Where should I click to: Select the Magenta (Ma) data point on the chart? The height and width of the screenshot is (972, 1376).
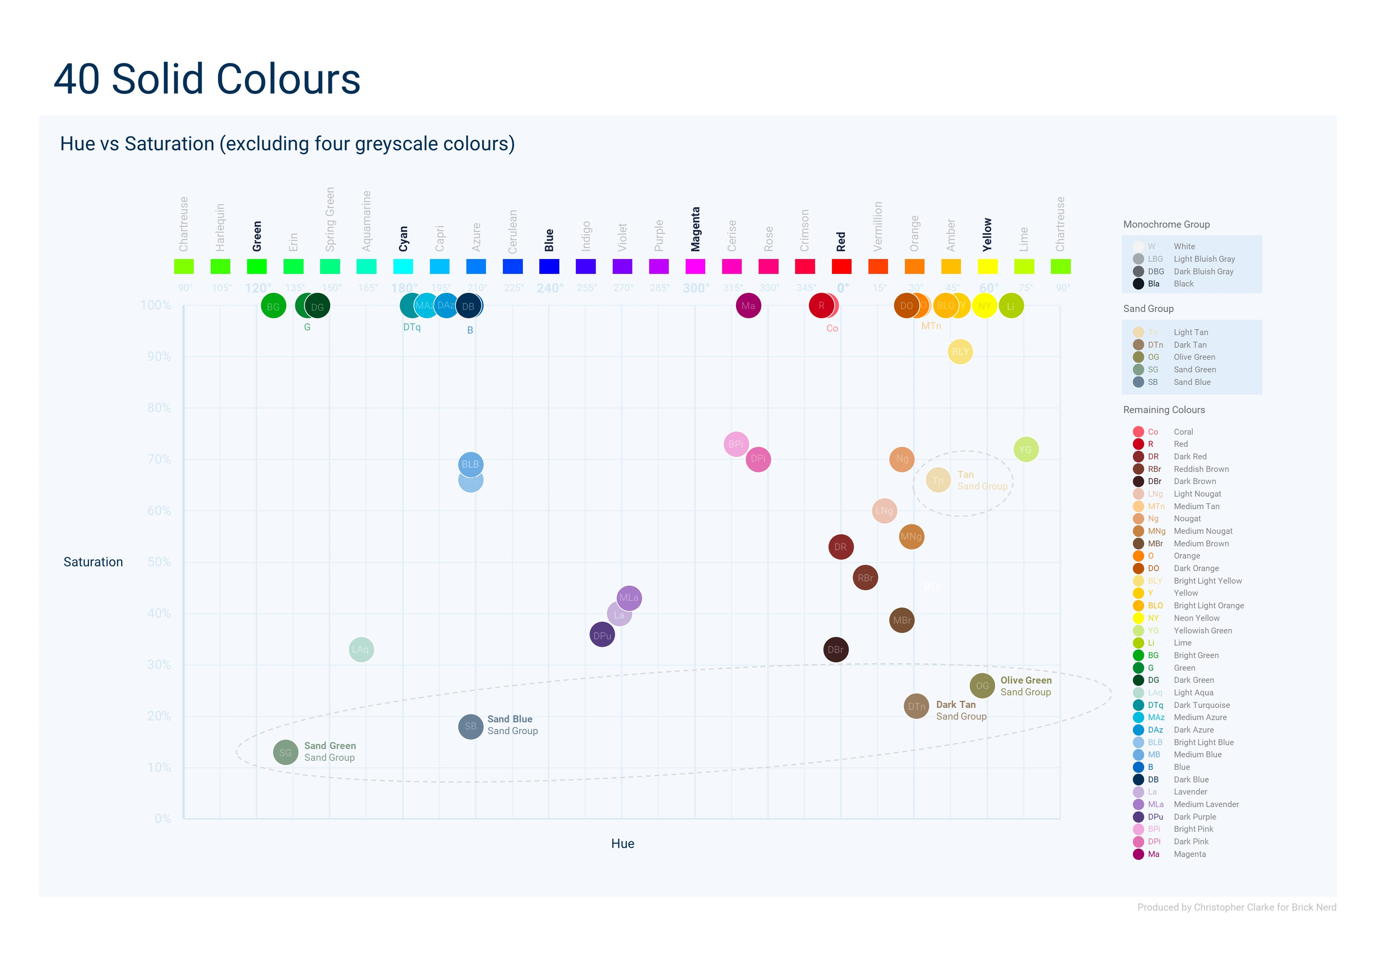click(x=747, y=305)
